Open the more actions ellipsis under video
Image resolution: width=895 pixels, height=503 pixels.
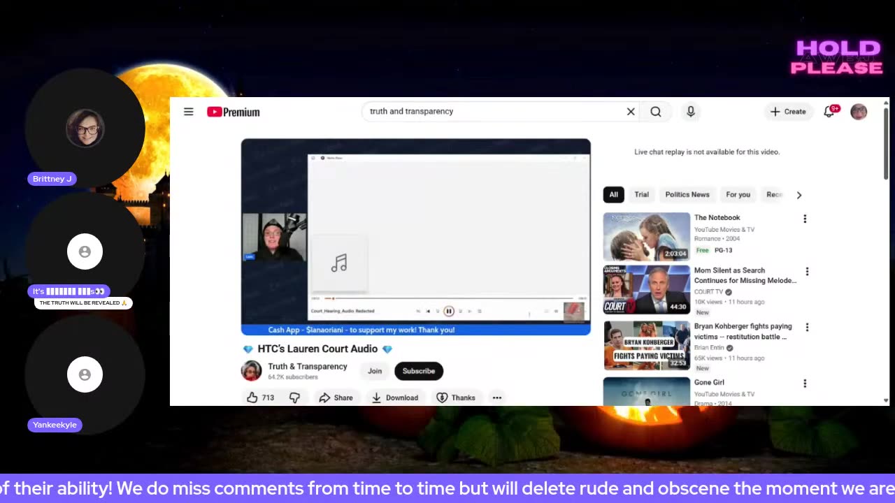pos(496,398)
